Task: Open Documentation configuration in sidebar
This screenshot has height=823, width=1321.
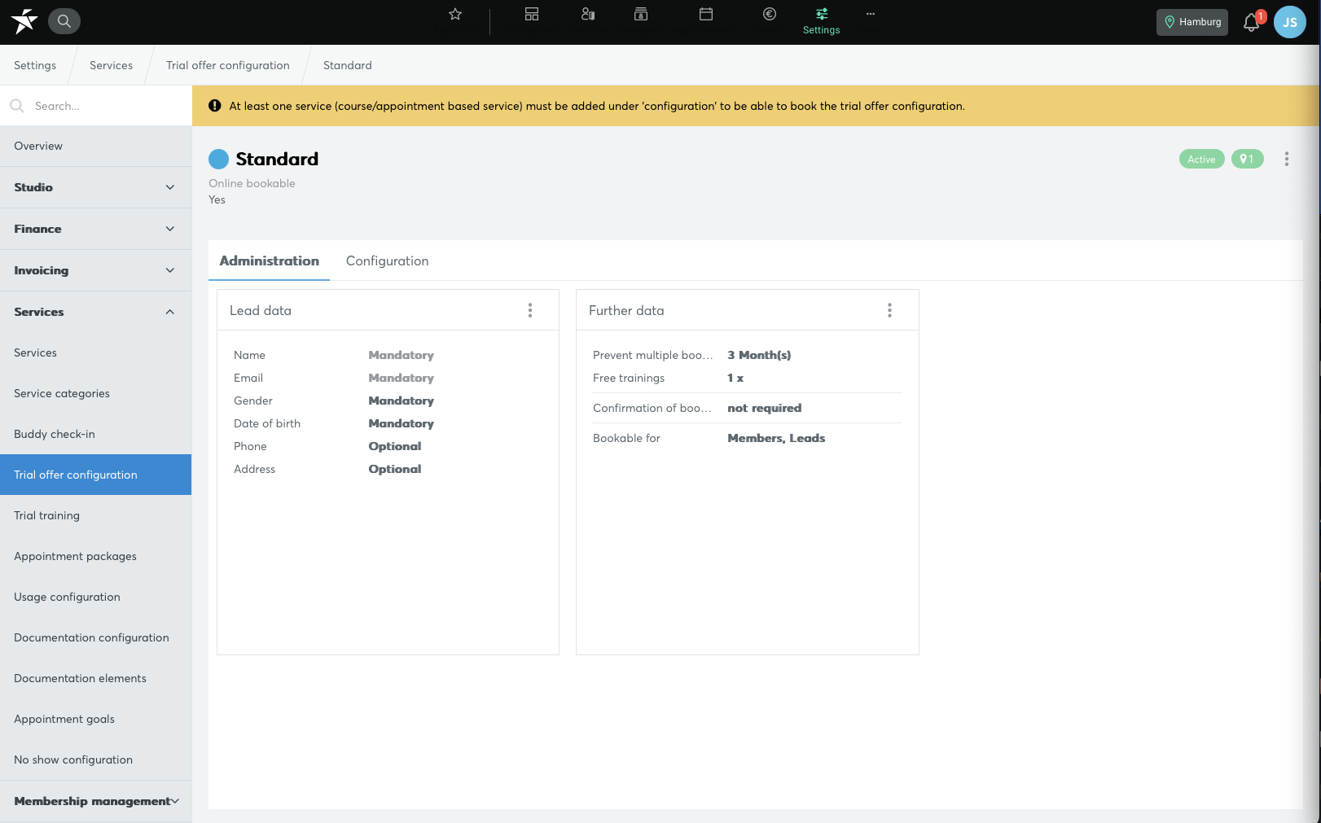Action: pyautogui.click(x=96, y=637)
